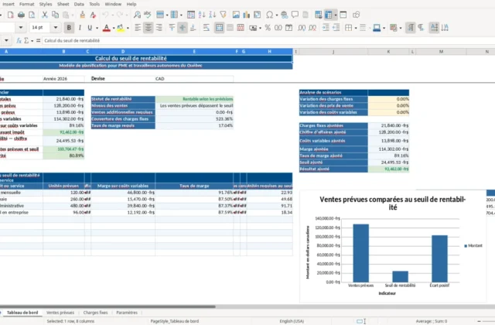Apply the yellow background color swatch
Viewport: 495px width, 325px height.
(x=121, y=28)
